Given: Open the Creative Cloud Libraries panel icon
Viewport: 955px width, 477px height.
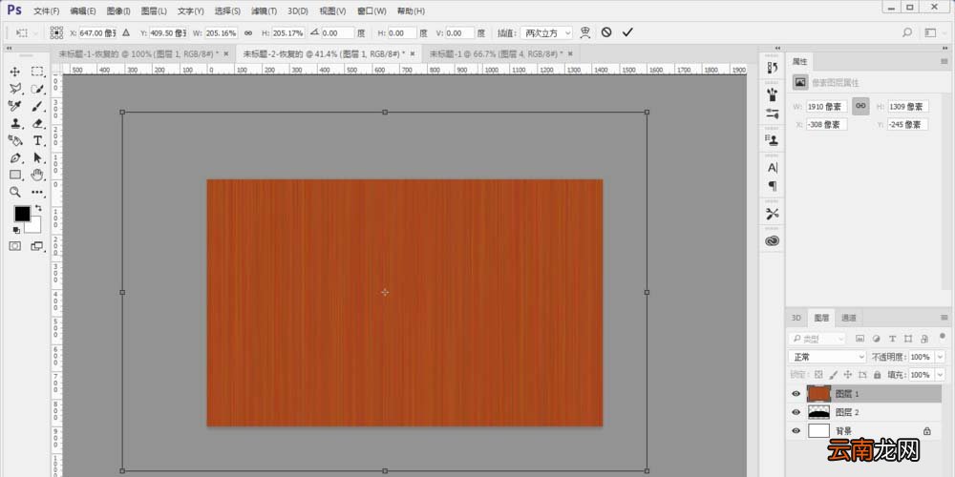Looking at the screenshot, I should pyautogui.click(x=773, y=241).
